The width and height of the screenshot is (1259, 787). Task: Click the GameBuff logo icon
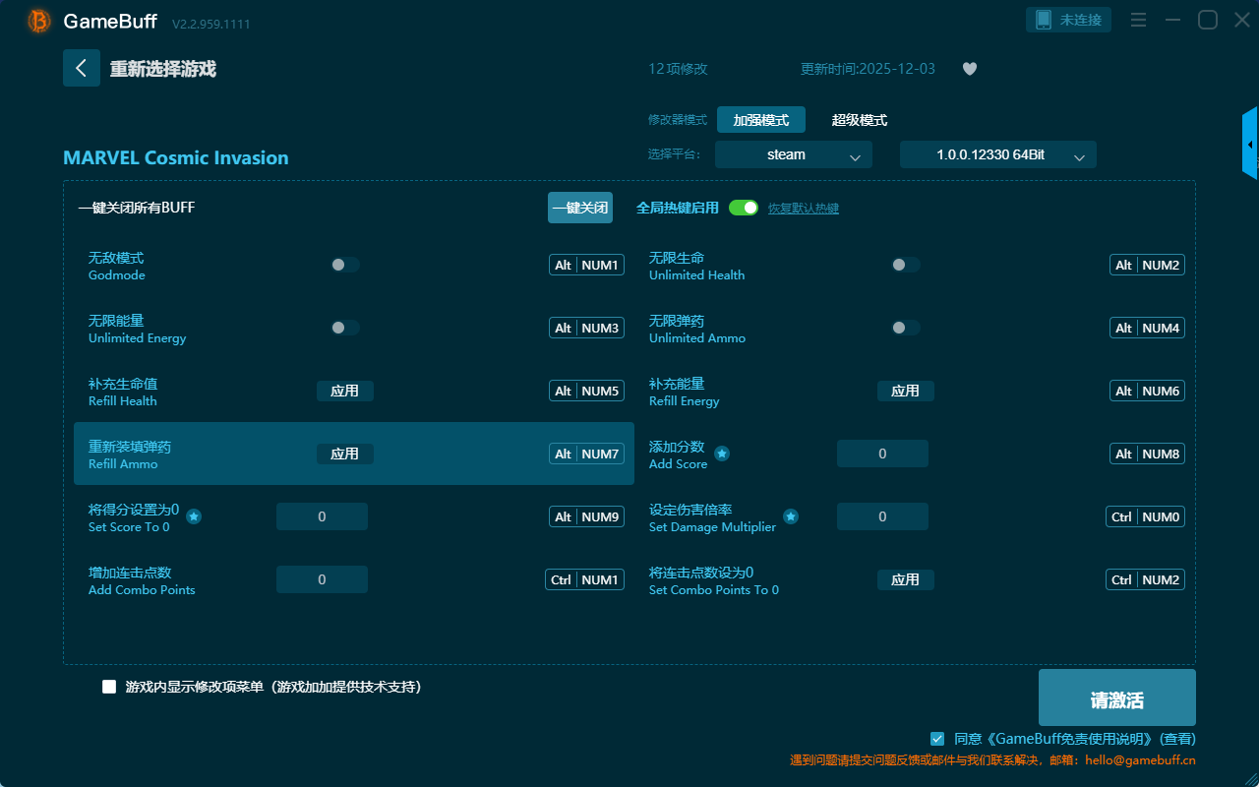39,21
